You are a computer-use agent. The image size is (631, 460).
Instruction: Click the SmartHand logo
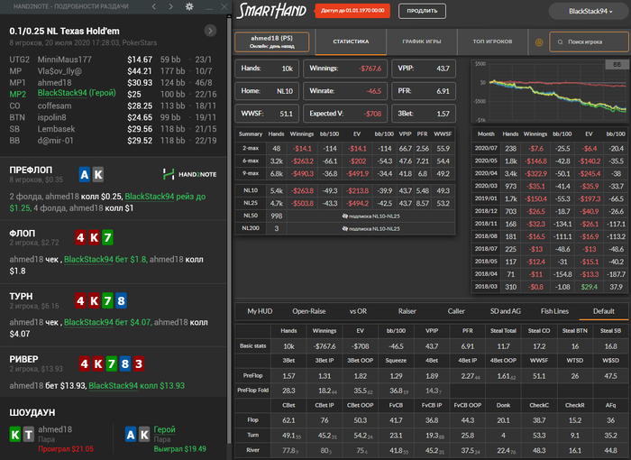271,11
